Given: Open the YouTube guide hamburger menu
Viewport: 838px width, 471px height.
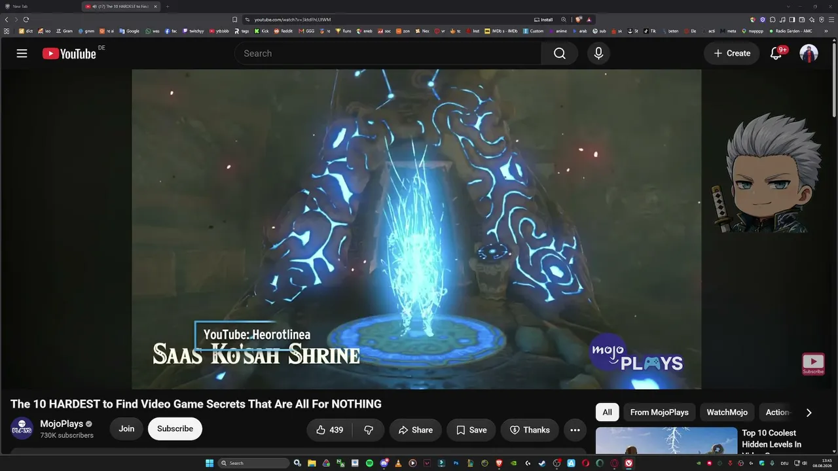Looking at the screenshot, I should (x=22, y=54).
